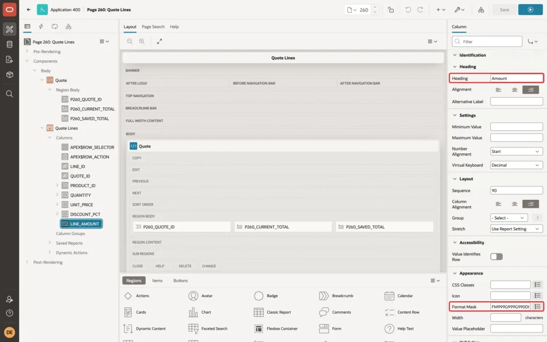547x342 pixels.
Task: Collapse the Heading property group
Action: 455,67
